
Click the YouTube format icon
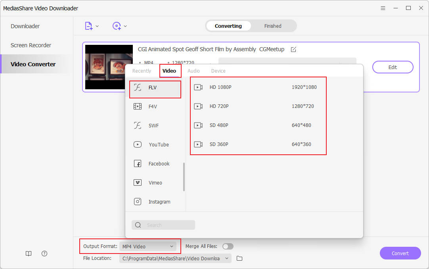pyautogui.click(x=137, y=144)
